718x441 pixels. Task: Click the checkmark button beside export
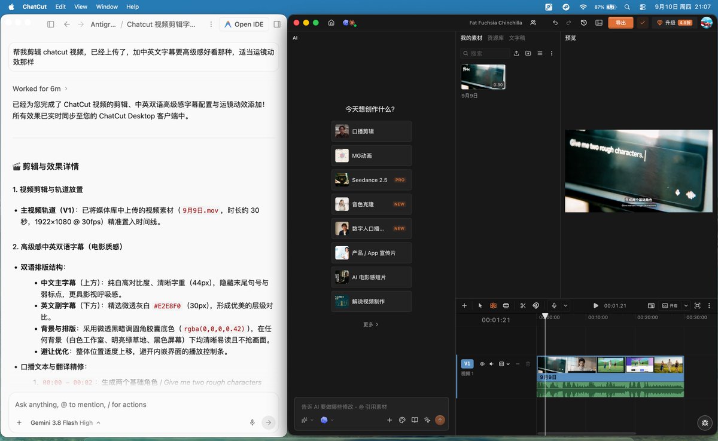643,23
